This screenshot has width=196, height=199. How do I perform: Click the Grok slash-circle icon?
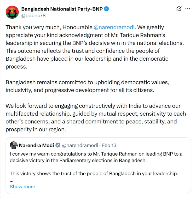[x=179, y=9]
